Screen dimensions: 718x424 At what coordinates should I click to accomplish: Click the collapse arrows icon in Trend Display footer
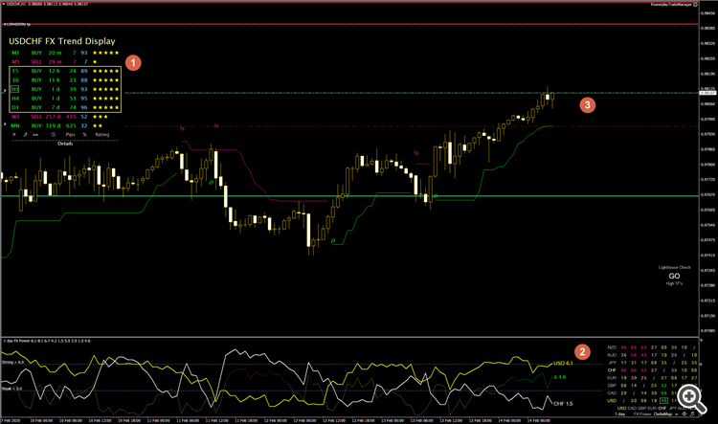pyautogui.click(x=35, y=135)
